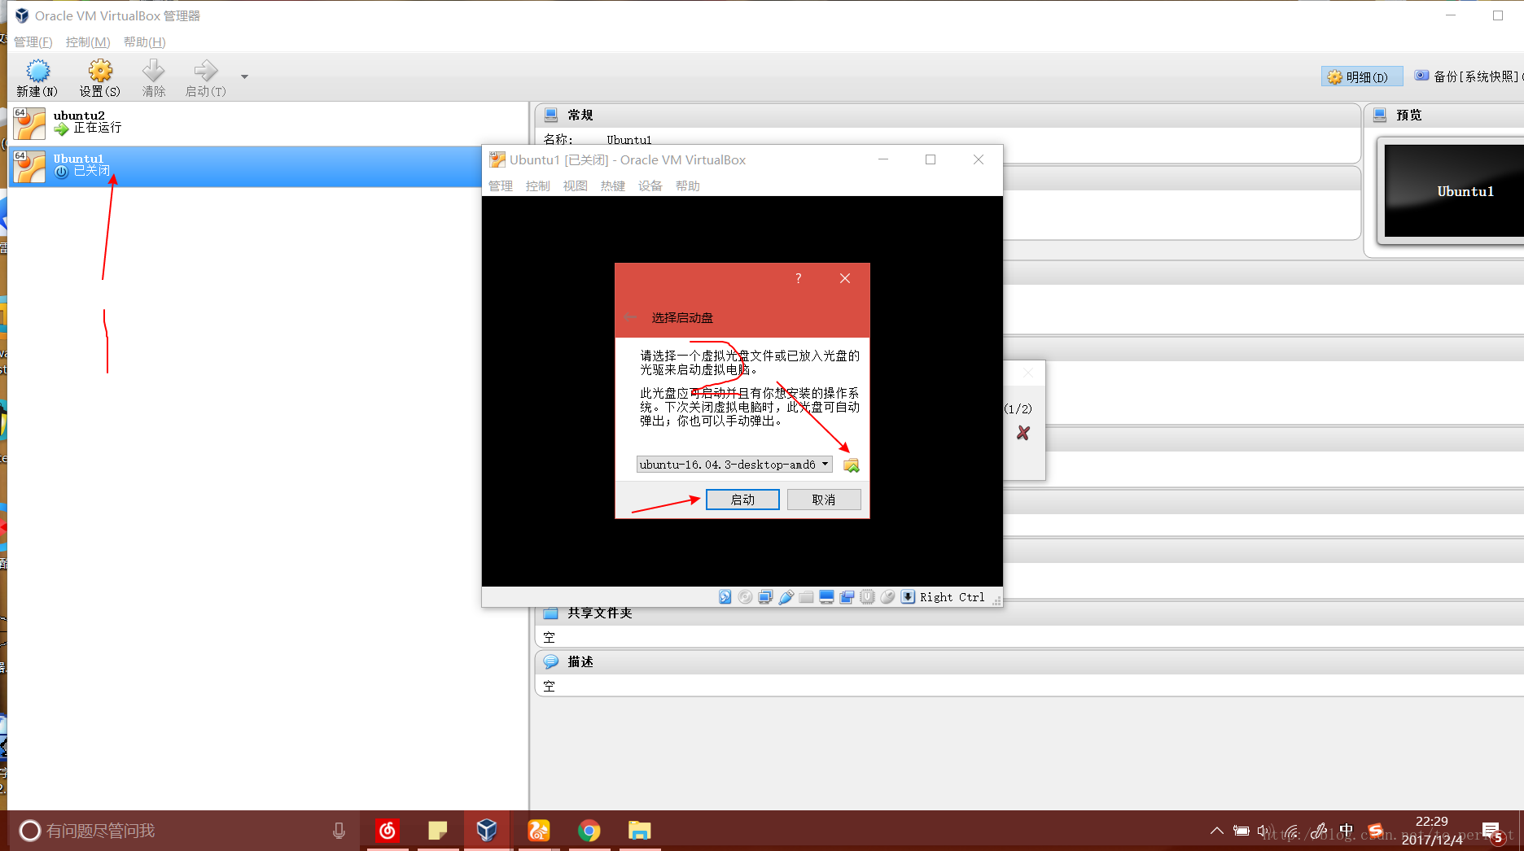Screen dimensions: 1524x851
Task: Click the 新建(N) new VM toolbar icon
Action: (x=37, y=78)
